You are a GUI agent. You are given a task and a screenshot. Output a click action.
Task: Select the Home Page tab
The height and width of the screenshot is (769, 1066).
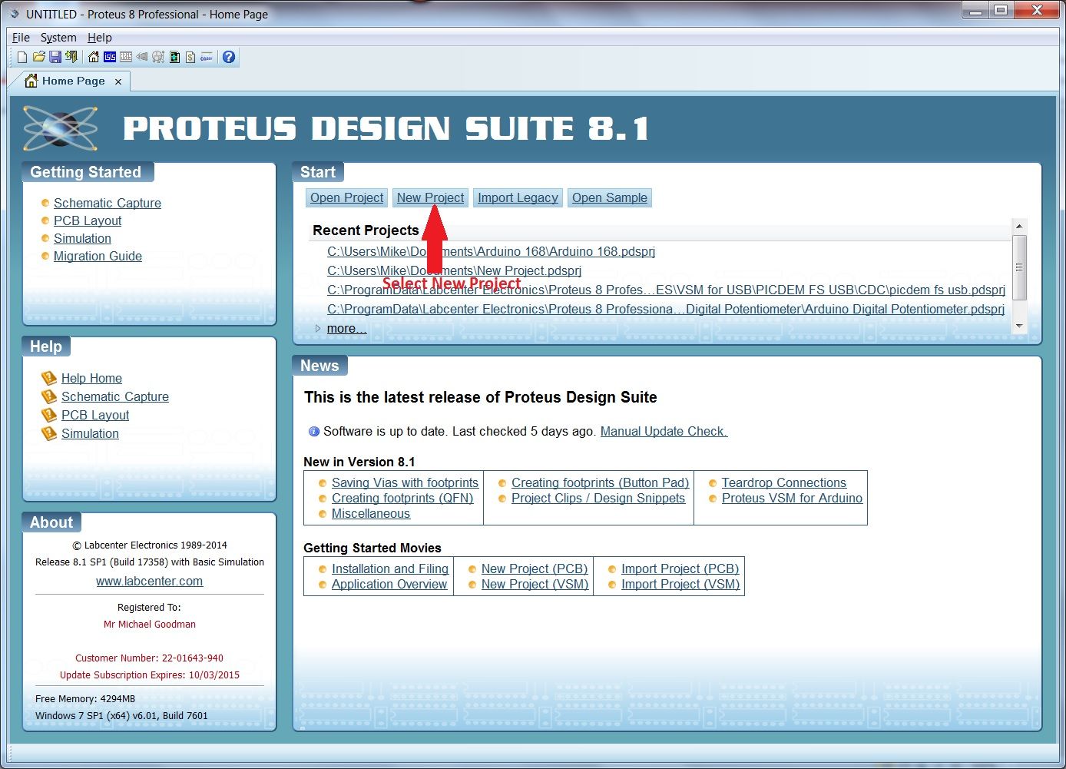point(72,81)
